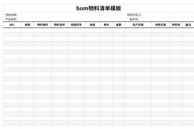
Task: Click the 物料编码 column header
Action: [x=42, y=25]
